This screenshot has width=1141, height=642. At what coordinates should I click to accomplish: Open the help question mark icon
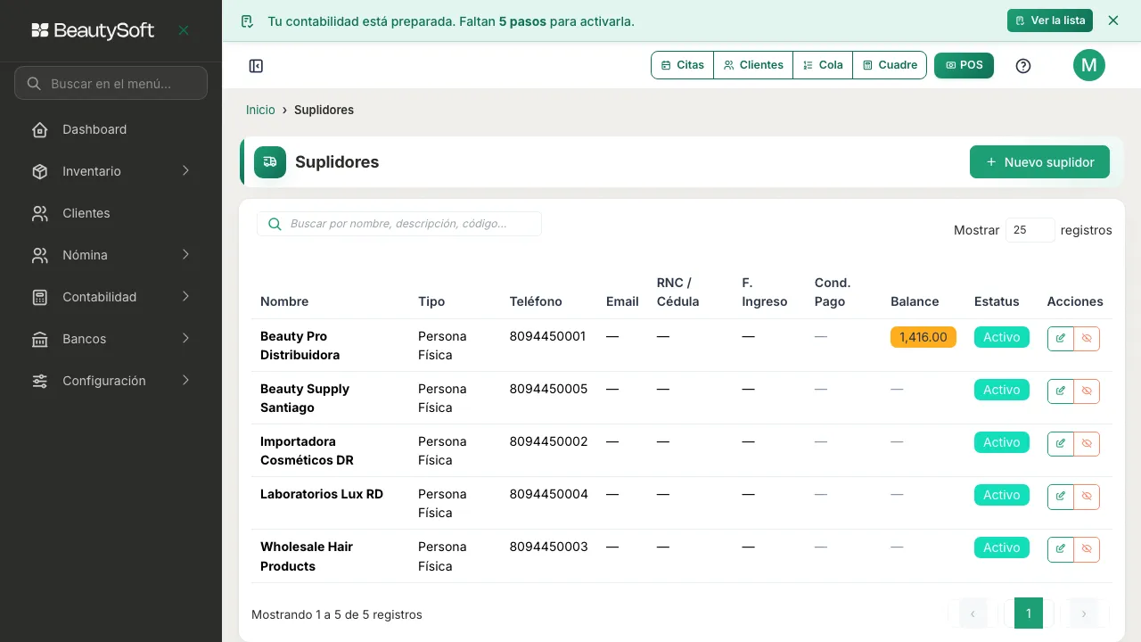(x=1023, y=66)
